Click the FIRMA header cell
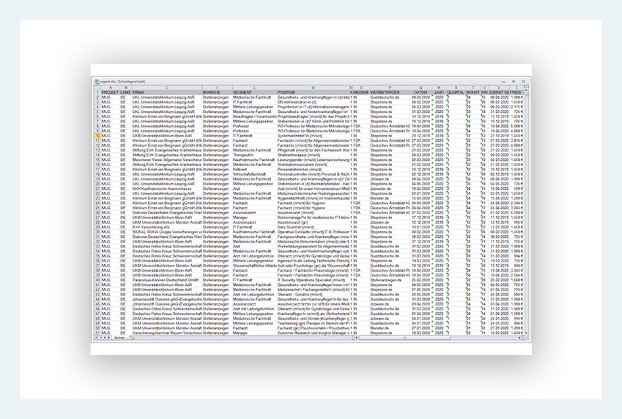The width and height of the screenshot is (622, 419). tap(167, 93)
